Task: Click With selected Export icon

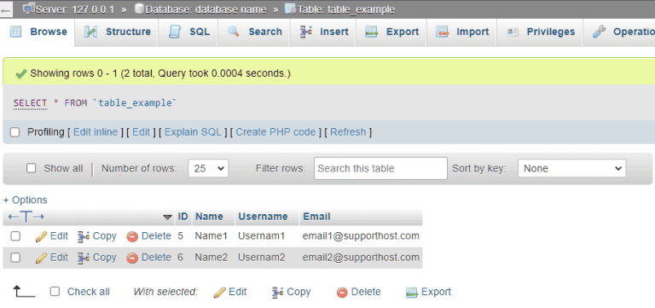Action: click(412, 292)
